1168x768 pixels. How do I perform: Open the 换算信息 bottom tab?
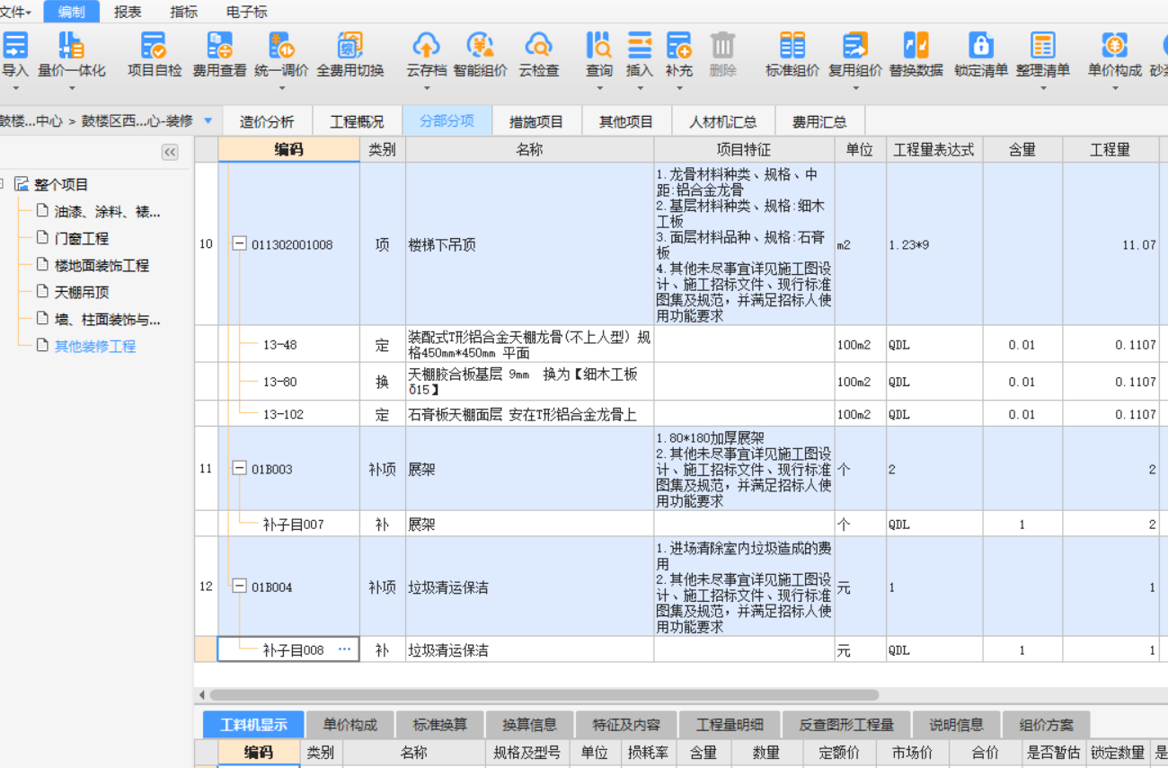click(530, 725)
